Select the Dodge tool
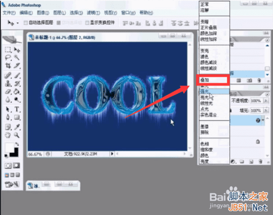273x215 pixels. (17, 100)
